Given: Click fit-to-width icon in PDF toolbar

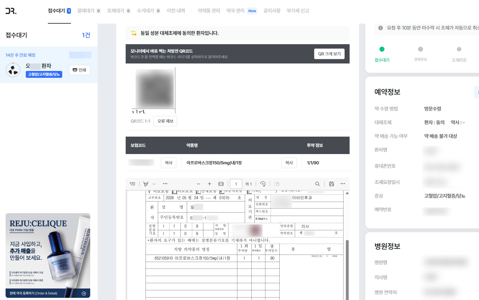Looking at the screenshot, I should coord(221,184).
